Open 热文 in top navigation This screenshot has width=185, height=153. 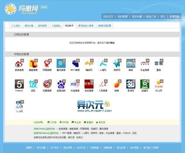(x=163, y=16)
